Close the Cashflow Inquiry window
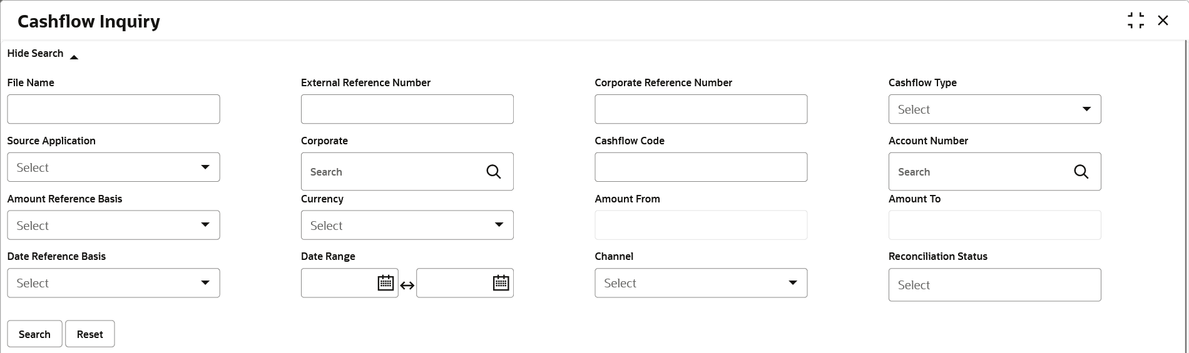1189x353 pixels. 1163,21
